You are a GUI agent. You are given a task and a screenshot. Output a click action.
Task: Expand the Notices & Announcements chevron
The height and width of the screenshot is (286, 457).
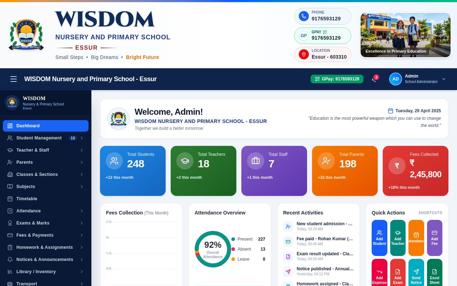click(x=82, y=260)
